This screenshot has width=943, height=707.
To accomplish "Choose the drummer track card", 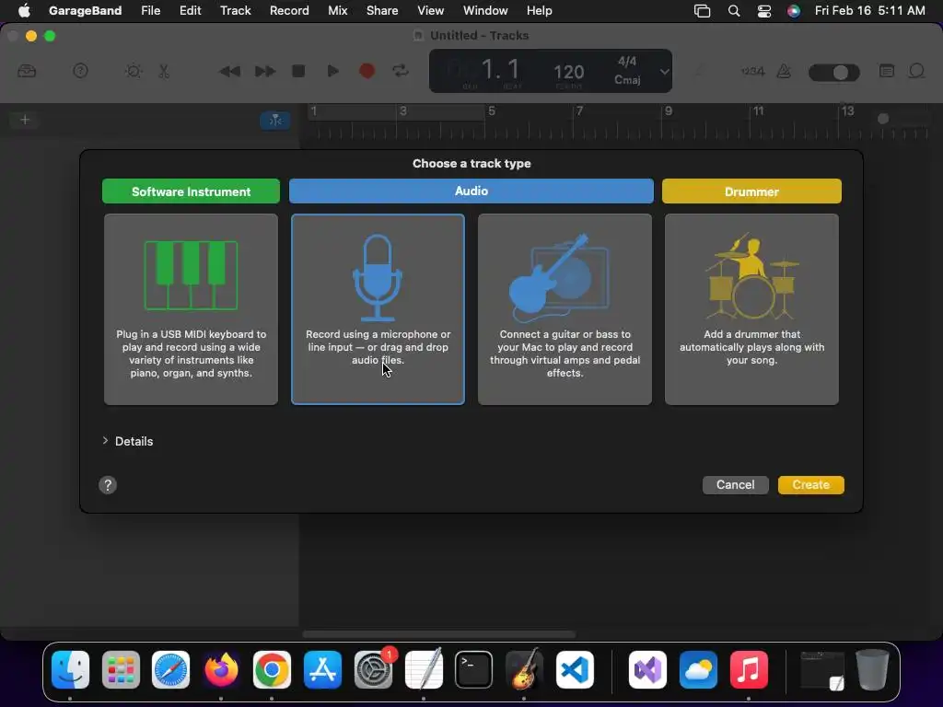I will pyautogui.click(x=751, y=309).
